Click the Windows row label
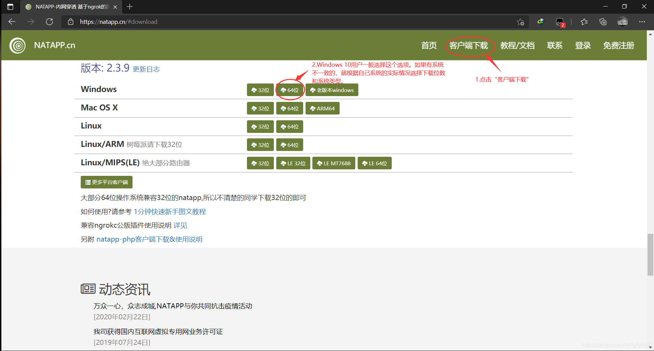Image resolution: width=654 pixels, height=351 pixels. (99, 89)
